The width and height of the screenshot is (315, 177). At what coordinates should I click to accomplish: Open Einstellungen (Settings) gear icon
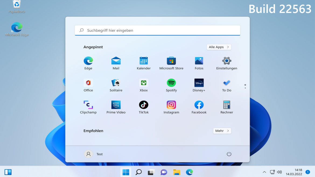pyautogui.click(x=226, y=61)
